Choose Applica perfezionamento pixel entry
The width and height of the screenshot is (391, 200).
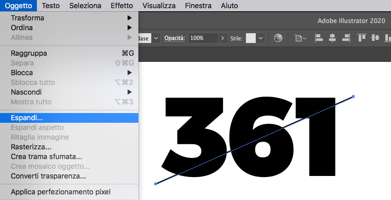coord(69,192)
